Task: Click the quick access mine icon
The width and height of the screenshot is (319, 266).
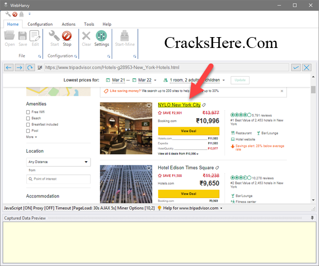Action: tap(22, 14)
